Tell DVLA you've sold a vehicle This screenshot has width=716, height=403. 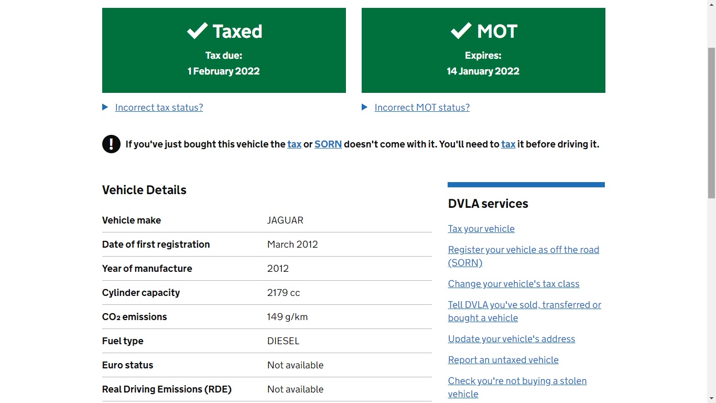coord(524,305)
